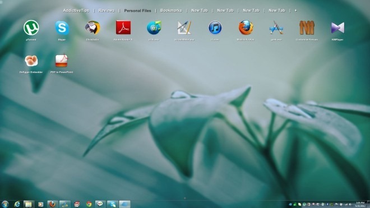Open the blue pencil-and-brush A icon
This screenshot has height=208, width=370.
tap(276, 28)
